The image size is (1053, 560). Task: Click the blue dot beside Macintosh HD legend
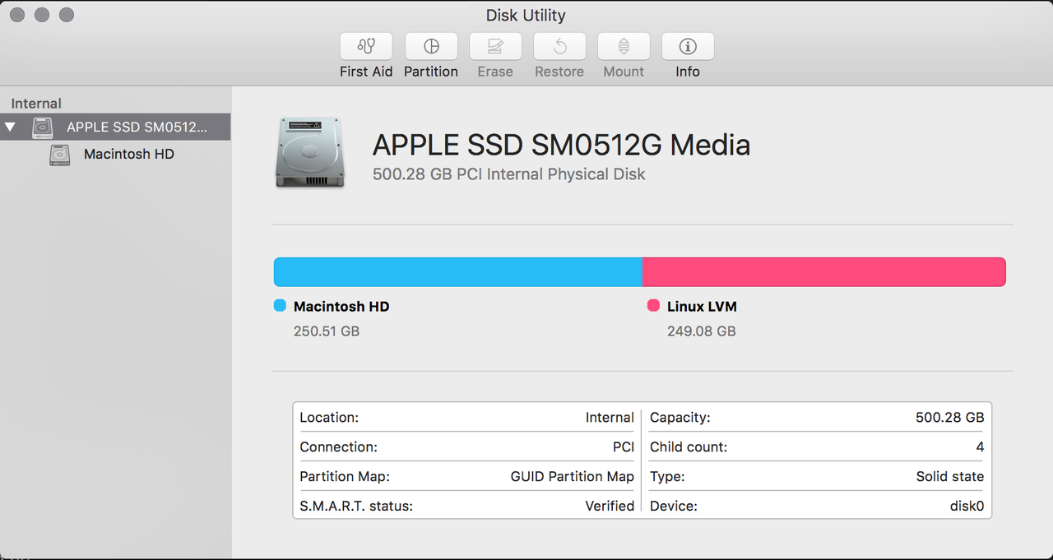pyautogui.click(x=280, y=306)
